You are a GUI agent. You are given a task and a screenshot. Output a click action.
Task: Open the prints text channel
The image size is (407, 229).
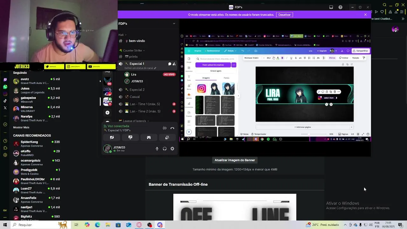(148, 57)
